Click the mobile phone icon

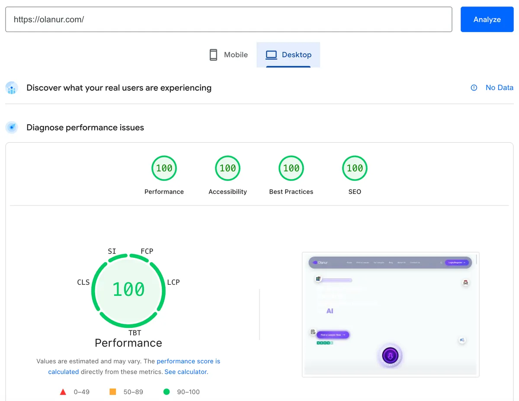tap(213, 55)
